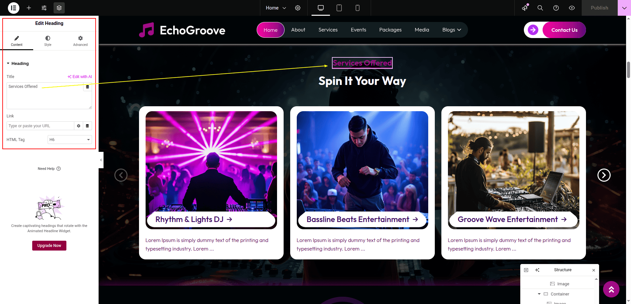Toggle the Structure layers icon
The image size is (631, 304).
pyautogui.click(x=59, y=8)
